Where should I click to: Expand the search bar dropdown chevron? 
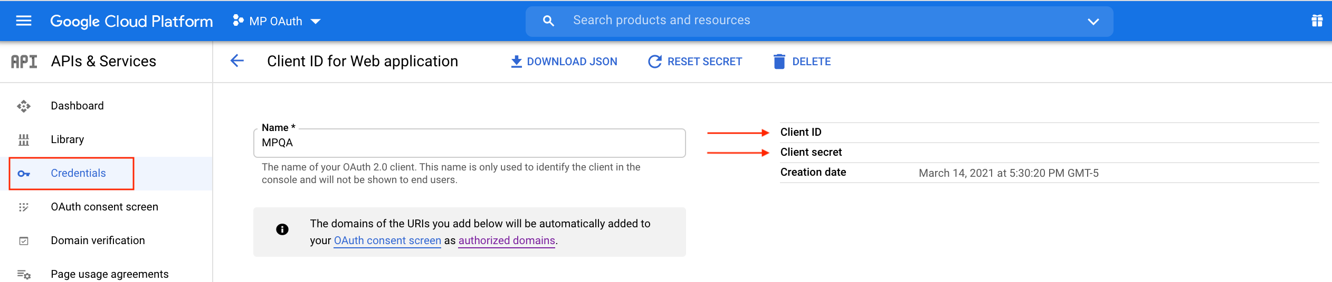tap(1093, 22)
